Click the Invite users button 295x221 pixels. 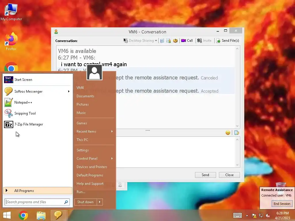(204, 41)
